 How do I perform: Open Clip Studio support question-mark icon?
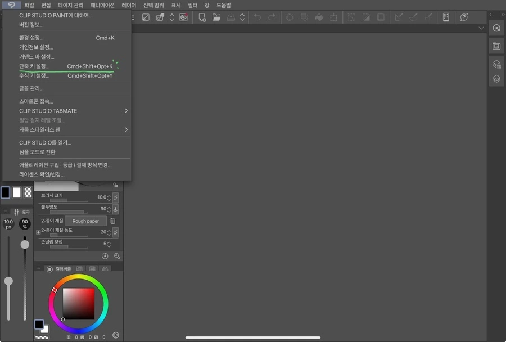click(464, 17)
